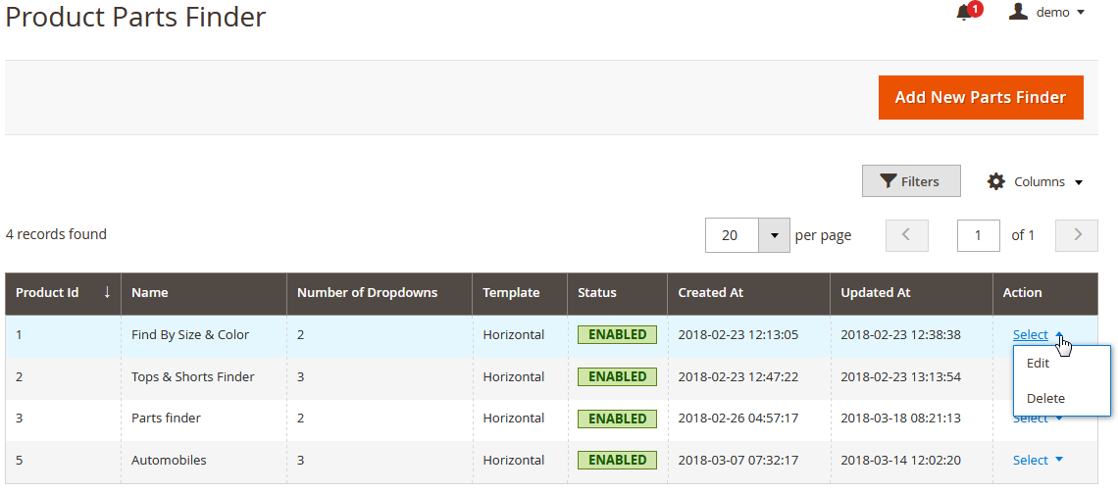This screenshot has width=1118, height=493.
Task: Click ENABLED status badge for Parts finder
Action: (617, 419)
